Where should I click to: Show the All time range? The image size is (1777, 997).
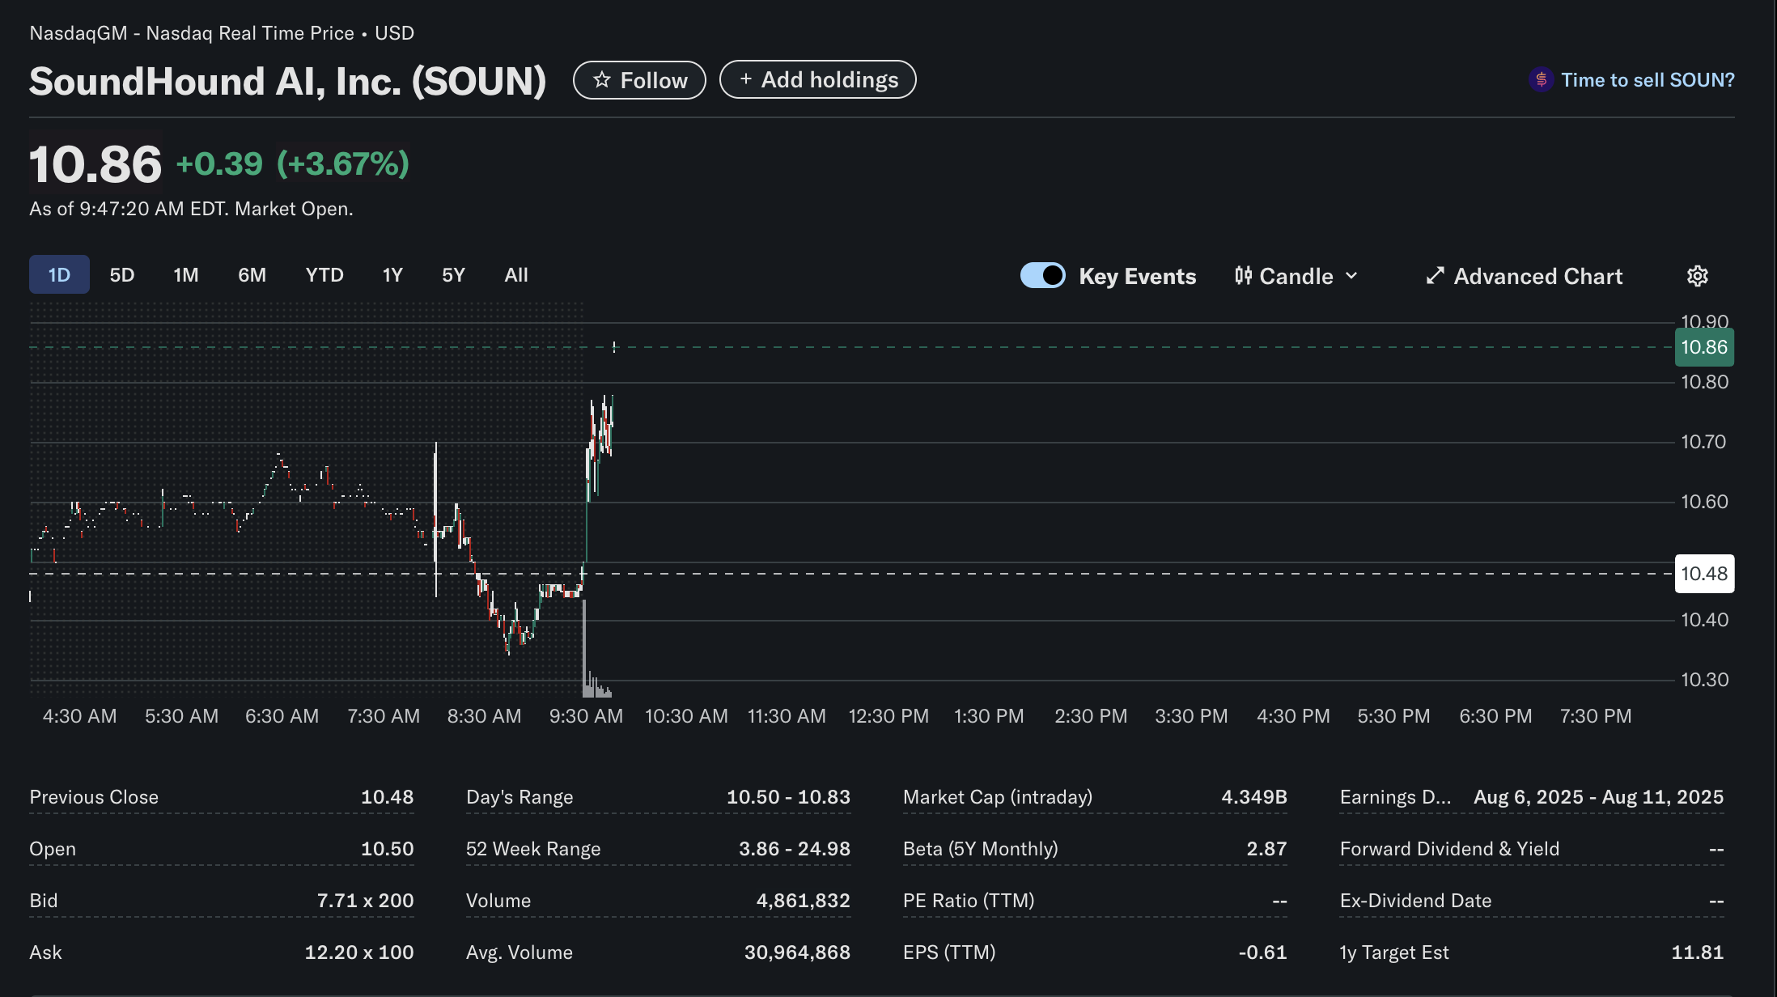(x=516, y=275)
